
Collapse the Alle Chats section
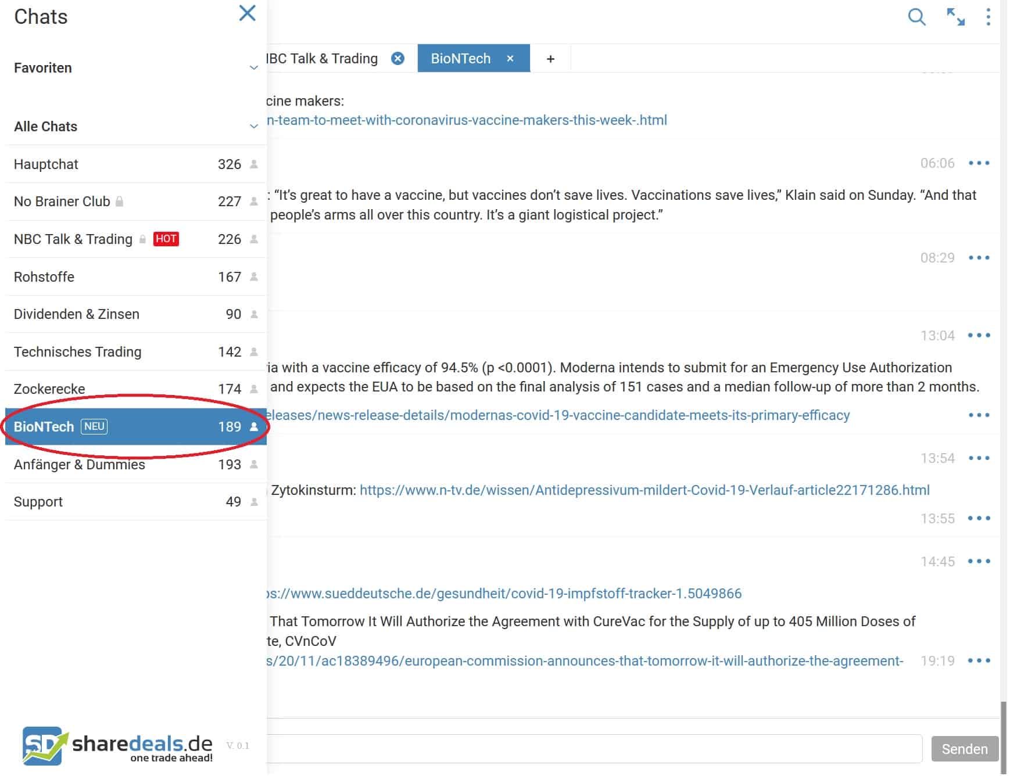coord(253,127)
